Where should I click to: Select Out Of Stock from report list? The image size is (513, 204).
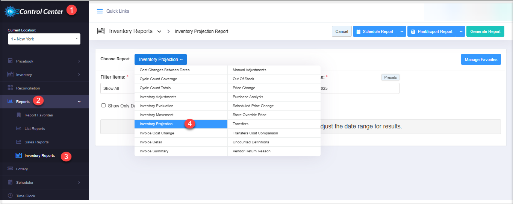pos(244,79)
